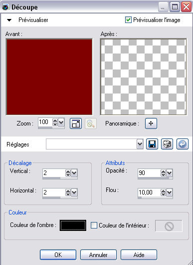The width and height of the screenshot is (193, 265).
Task: Click the disabled interior color box icon
Action: pyautogui.click(x=169, y=226)
